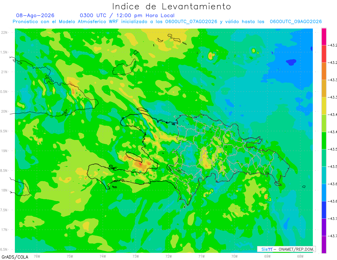Screen dimensions: 337x260
Task: Pick the pure bright green legend swatch
Action: 324,140
